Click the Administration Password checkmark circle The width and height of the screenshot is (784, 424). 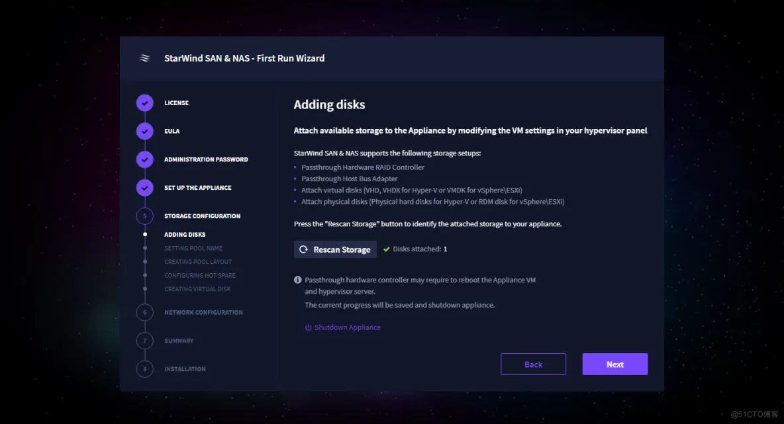pyautogui.click(x=145, y=160)
